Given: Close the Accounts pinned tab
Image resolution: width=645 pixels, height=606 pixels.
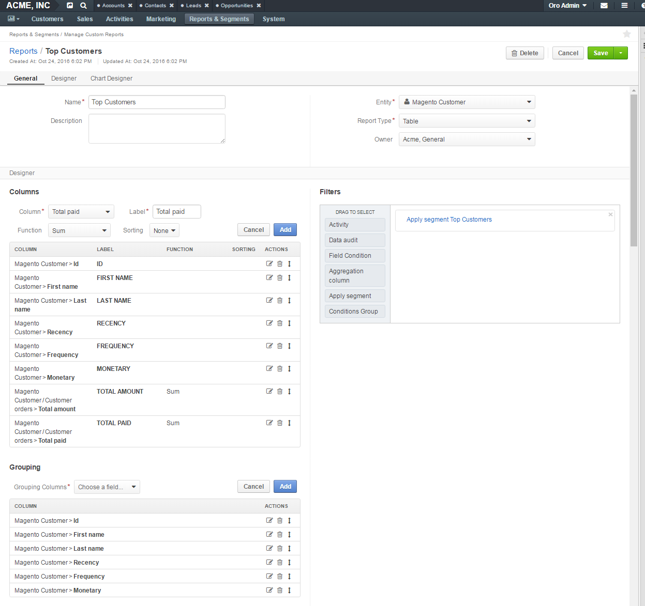Looking at the screenshot, I should tap(130, 6).
